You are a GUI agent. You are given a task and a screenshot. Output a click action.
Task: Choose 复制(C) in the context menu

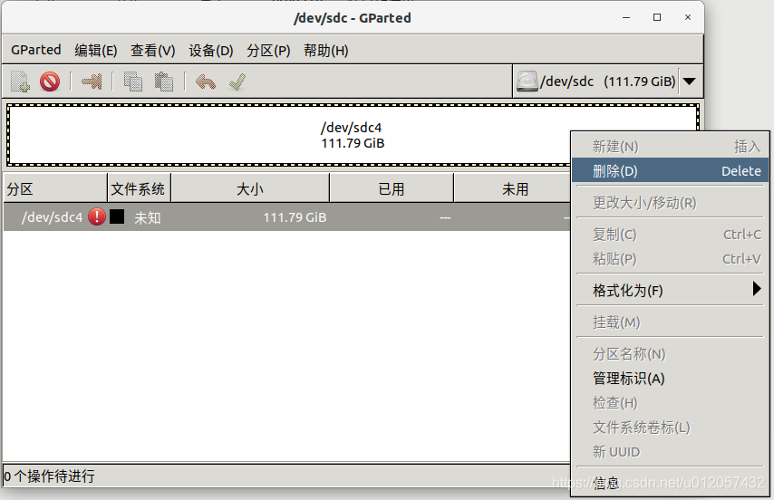(x=671, y=235)
